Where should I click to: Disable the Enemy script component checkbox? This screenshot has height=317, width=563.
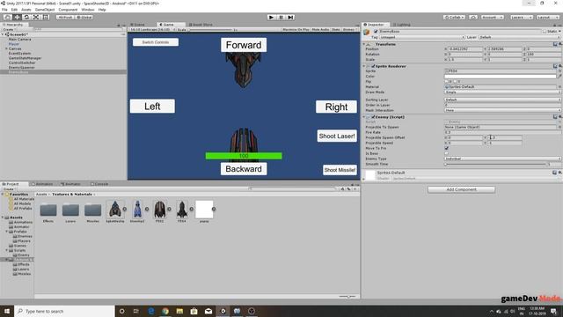(x=373, y=117)
